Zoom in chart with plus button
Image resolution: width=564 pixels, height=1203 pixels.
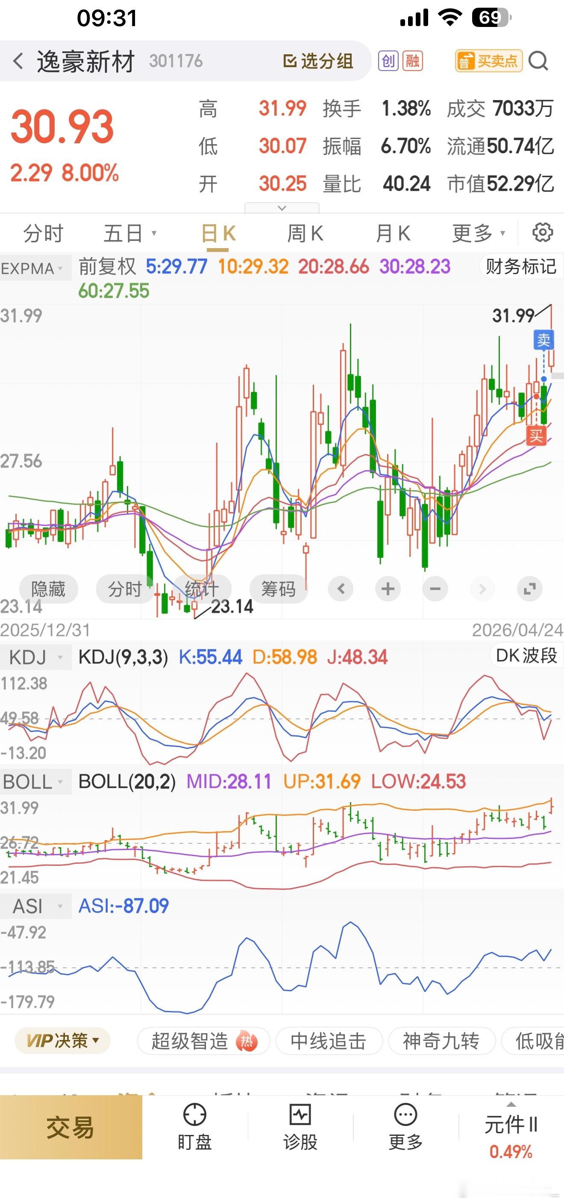pos(388,589)
